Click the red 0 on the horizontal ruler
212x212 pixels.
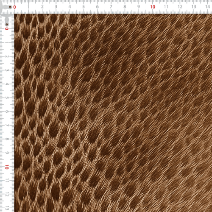(14, 7)
